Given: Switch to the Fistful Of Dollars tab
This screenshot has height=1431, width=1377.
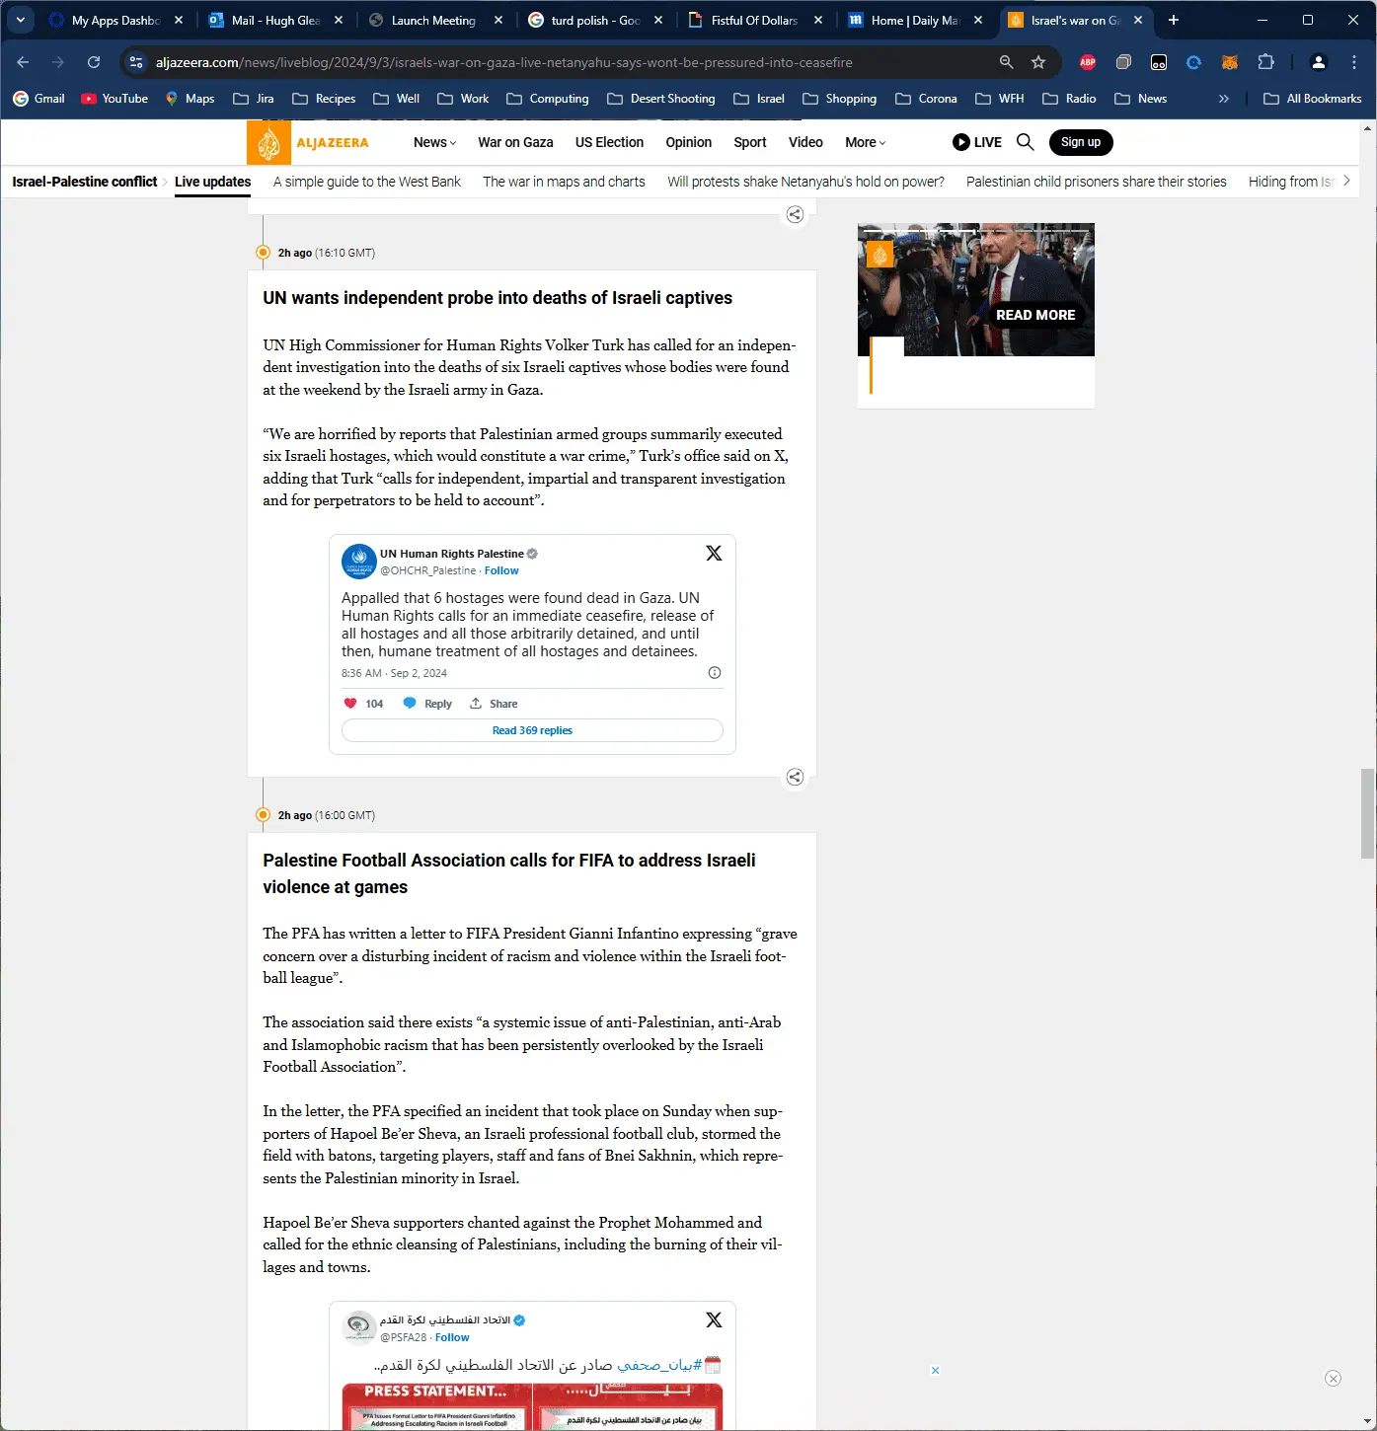Looking at the screenshot, I should click(x=755, y=20).
